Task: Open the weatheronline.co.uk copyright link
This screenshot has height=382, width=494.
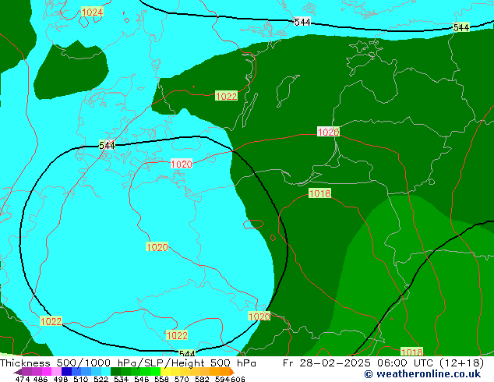Action: (422, 374)
